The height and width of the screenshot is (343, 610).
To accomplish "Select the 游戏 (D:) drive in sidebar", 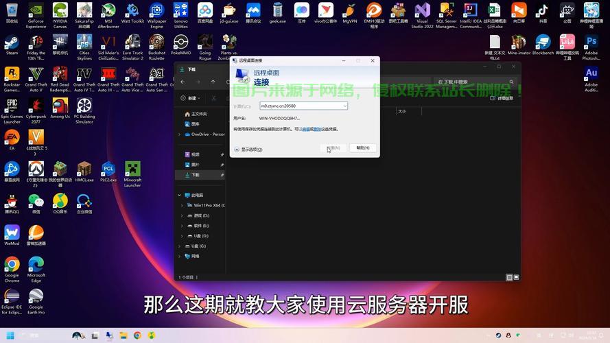I will point(202,215).
